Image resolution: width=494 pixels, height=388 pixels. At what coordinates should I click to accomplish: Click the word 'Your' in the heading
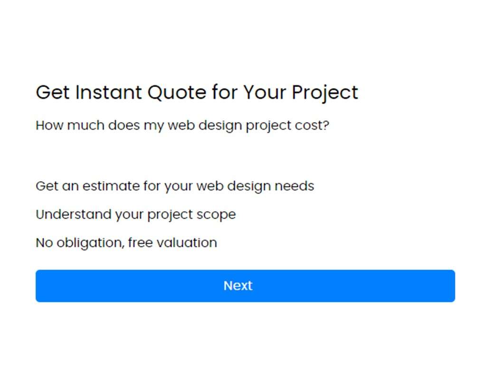(265, 92)
